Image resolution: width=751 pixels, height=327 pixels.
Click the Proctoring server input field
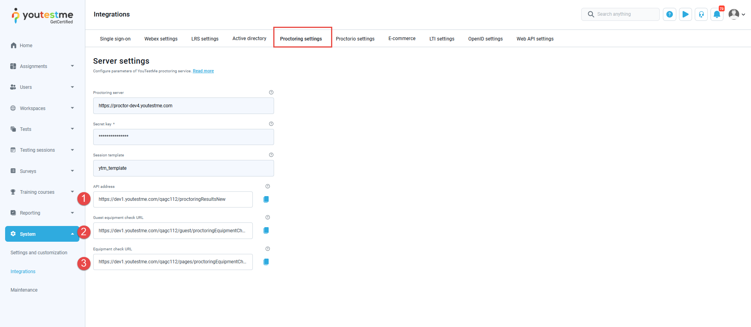183,106
